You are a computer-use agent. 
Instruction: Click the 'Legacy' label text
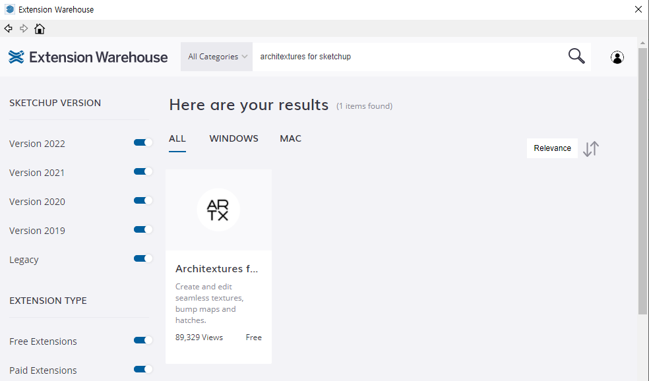coord(24,260)
